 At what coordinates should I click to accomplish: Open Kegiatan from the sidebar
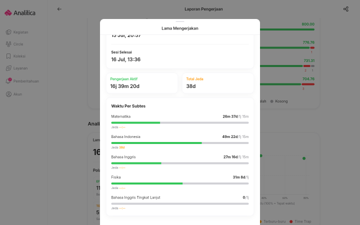17,32
